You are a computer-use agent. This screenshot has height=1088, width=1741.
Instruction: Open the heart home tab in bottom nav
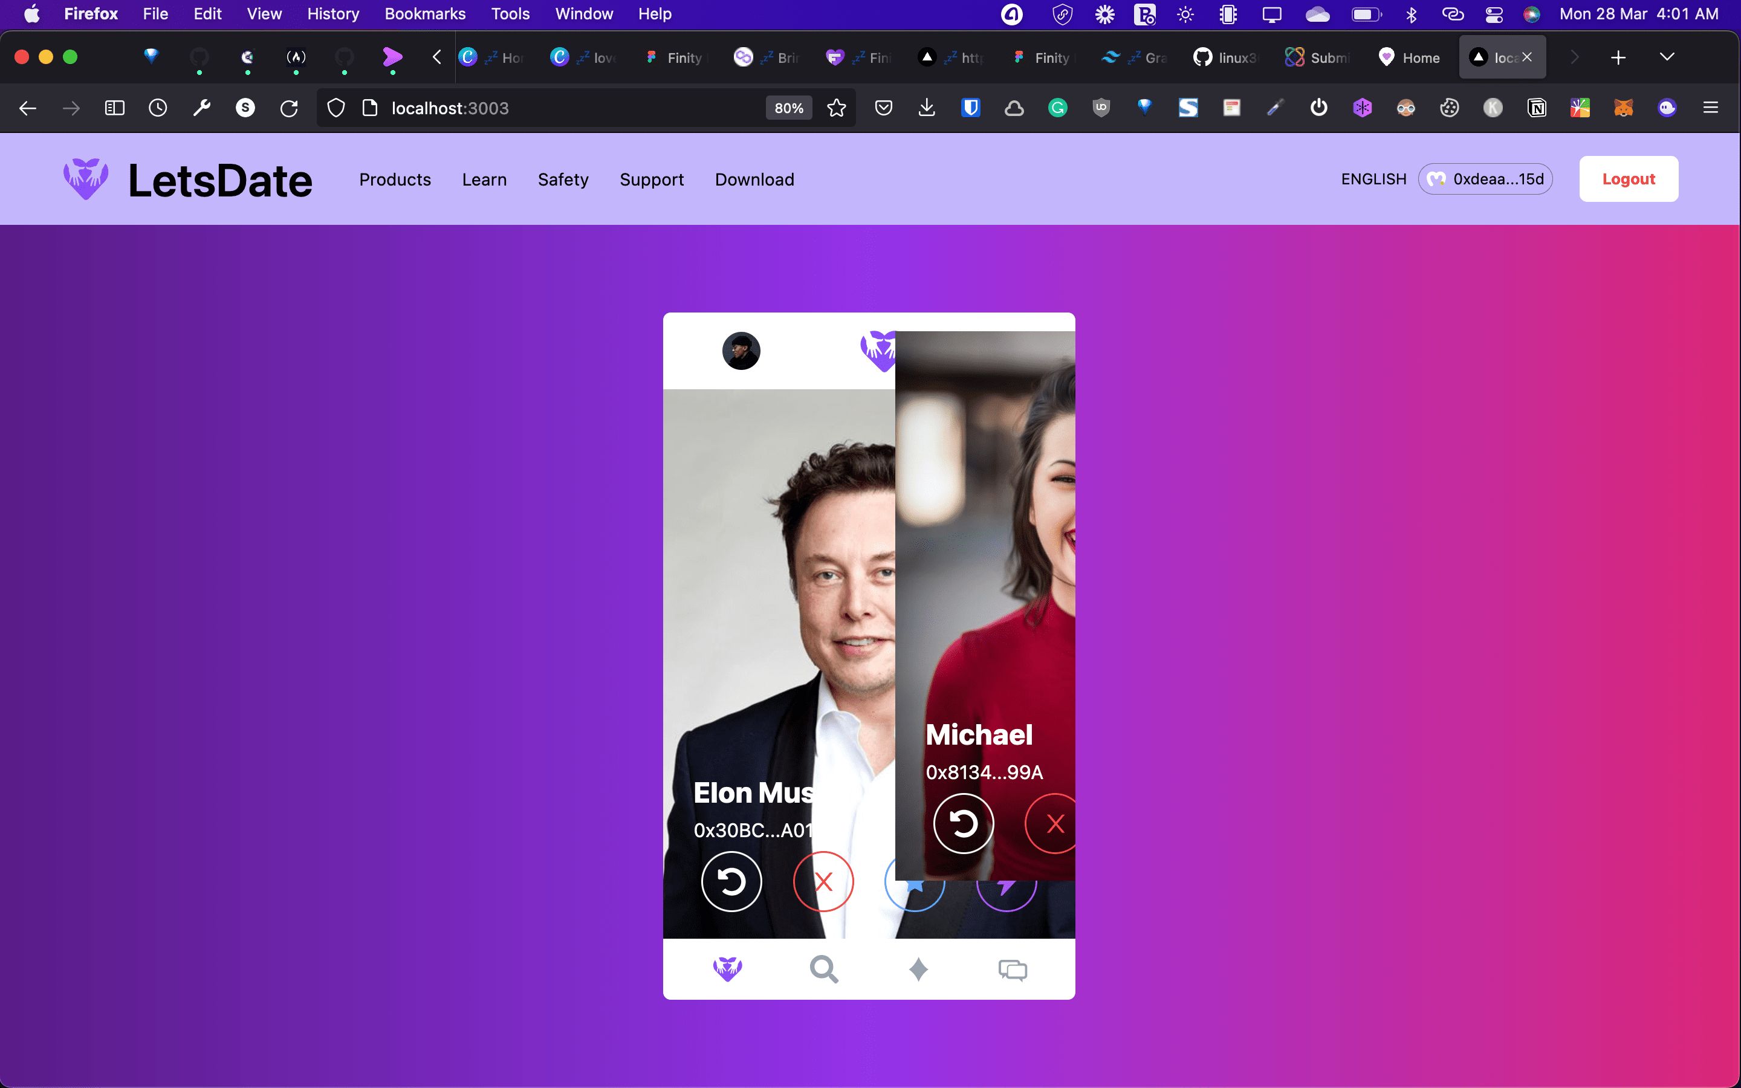click(x=727, y=970)
